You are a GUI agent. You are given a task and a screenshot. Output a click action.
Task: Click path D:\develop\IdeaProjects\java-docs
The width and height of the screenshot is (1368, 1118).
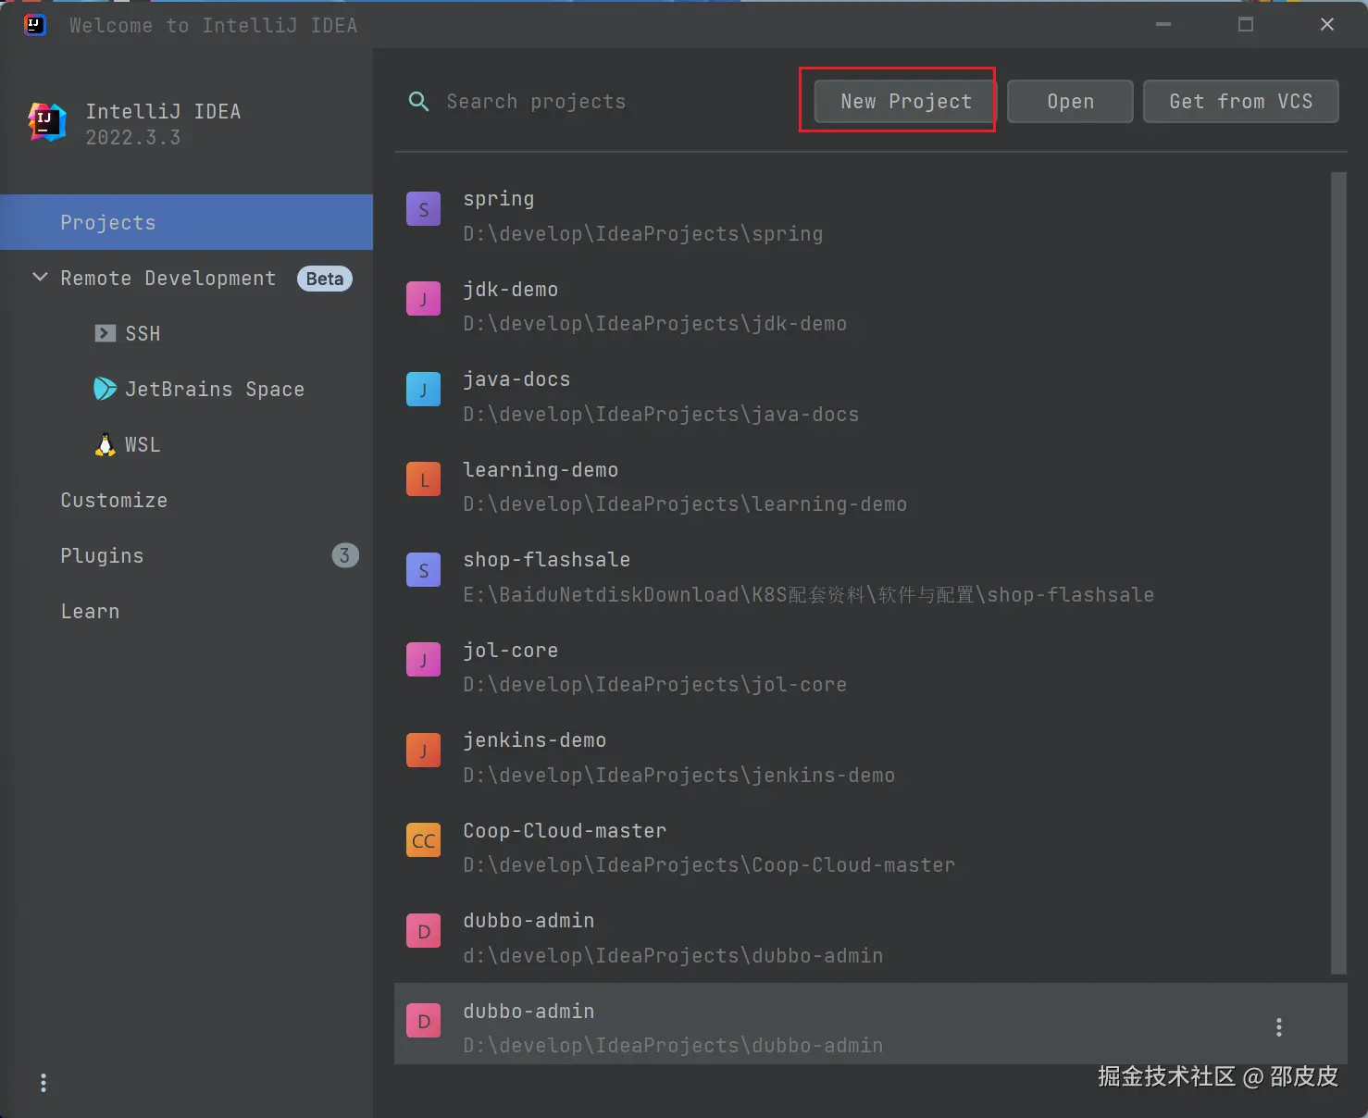(x=661, y=415)
